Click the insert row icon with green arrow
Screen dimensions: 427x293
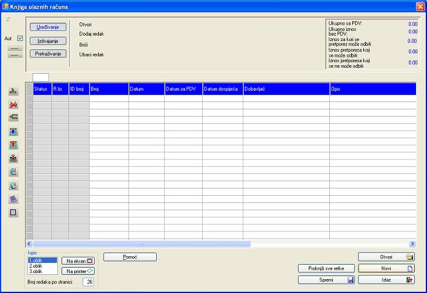(x=13, y=118)
